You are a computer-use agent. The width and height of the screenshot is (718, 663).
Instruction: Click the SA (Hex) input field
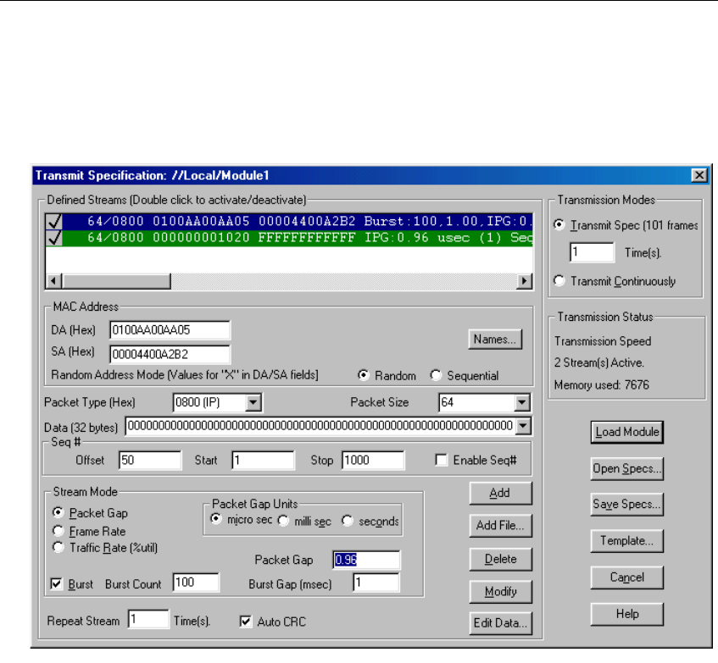pos(170,354)
